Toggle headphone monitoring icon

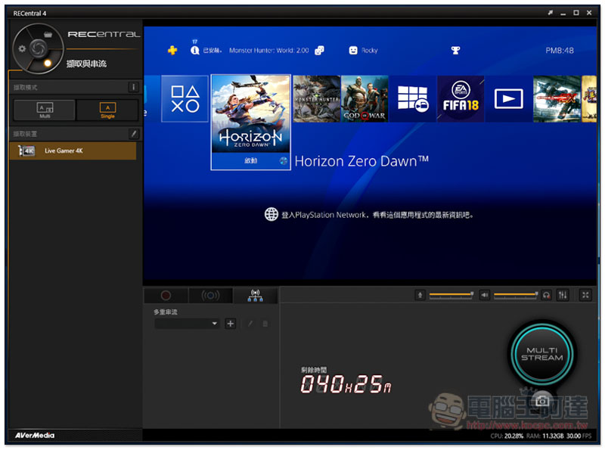click(546, 295)
